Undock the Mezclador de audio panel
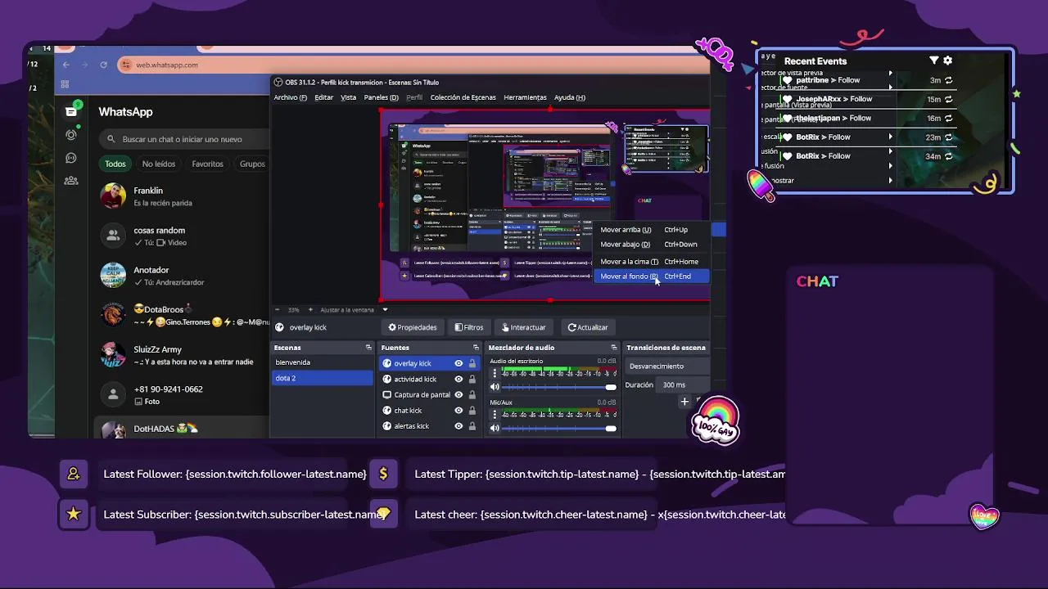Viewport: 1048px width, 589px height. (x=613, y=348)
